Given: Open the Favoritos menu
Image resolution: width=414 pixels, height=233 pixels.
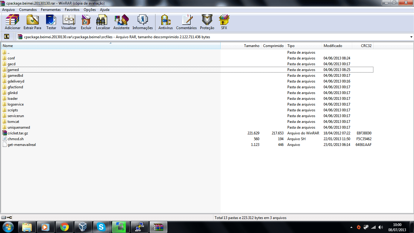Looking at the screenshot, I should [x=72, y=10].
